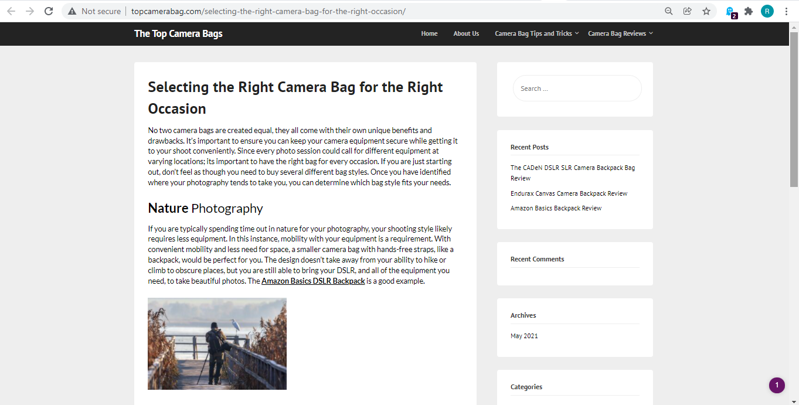Open the Extensions puzzle piece icon
Image resolution: width=799 pixels, height=405 pixels.
click(x=749, y=11)
